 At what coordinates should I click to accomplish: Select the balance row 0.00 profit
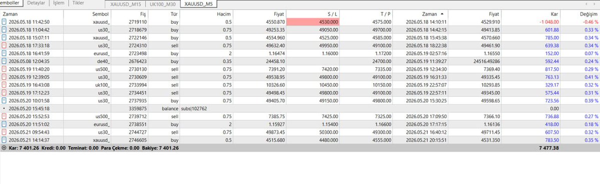554,108
